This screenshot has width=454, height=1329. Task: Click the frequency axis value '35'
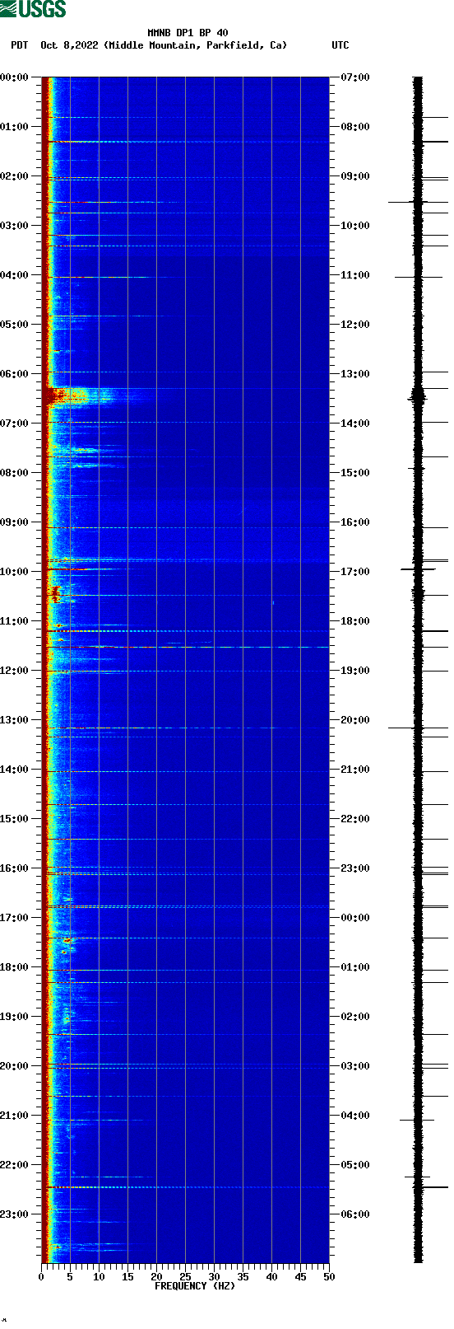tap(243, 1277)
